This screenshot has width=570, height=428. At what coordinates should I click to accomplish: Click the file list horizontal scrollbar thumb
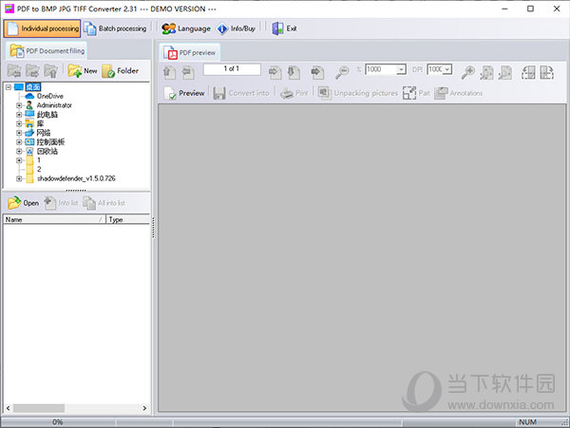39,408
